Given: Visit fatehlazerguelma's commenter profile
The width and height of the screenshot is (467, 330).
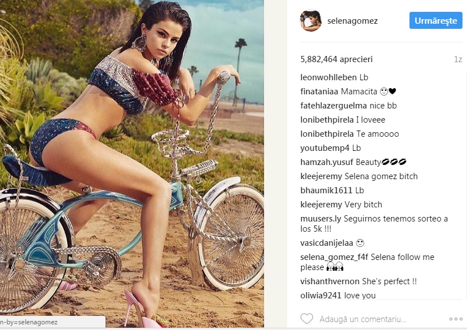Looking at the screenshot, I should point(333,106).
